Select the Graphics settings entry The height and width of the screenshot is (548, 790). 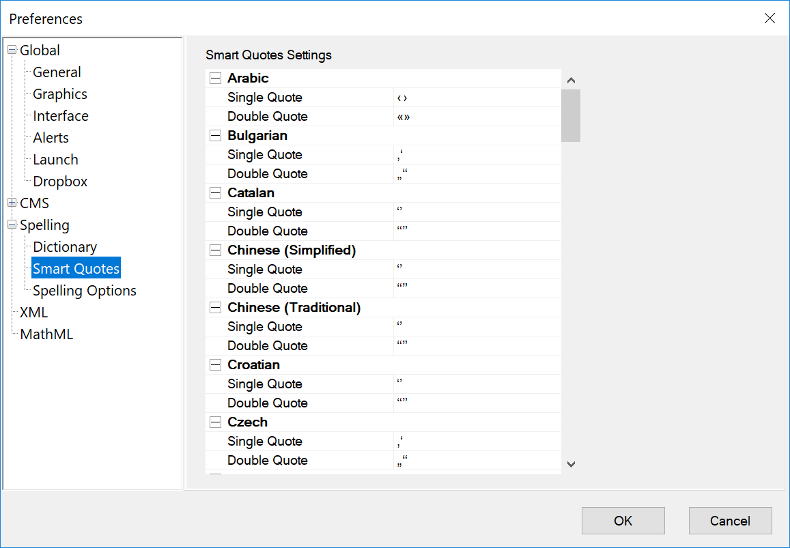click(59, 93)
